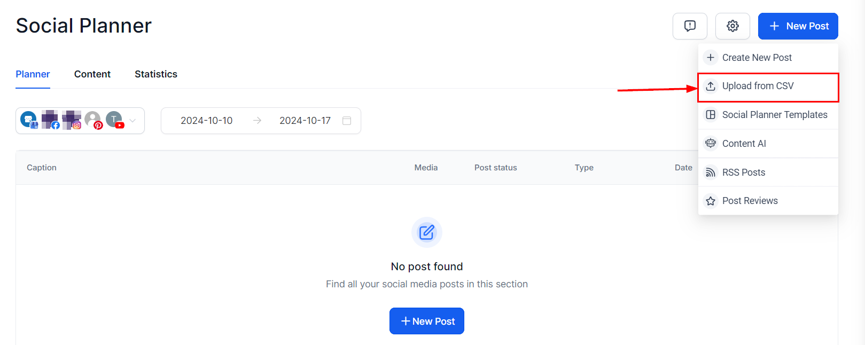Open RSS Posts from dropdown menu
The width and height of the screenshot is (865, 345).
pos(743,172)
